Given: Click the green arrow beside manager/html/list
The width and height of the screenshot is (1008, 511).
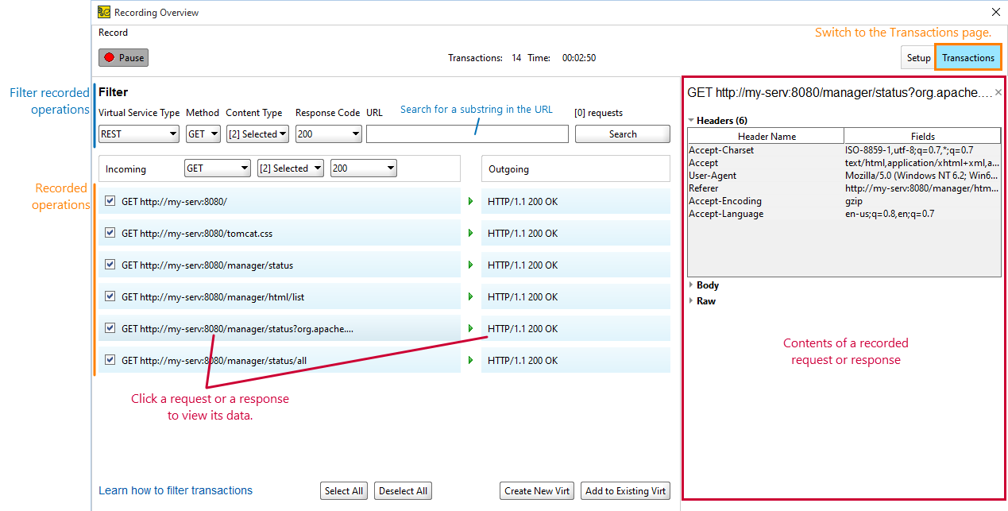Looking at the screenshot, I should tap(470, 296).
